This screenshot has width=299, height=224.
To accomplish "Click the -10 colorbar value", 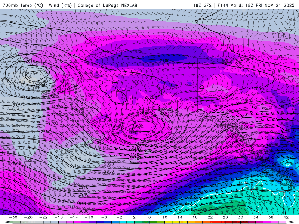I will (x=89, y=217).
